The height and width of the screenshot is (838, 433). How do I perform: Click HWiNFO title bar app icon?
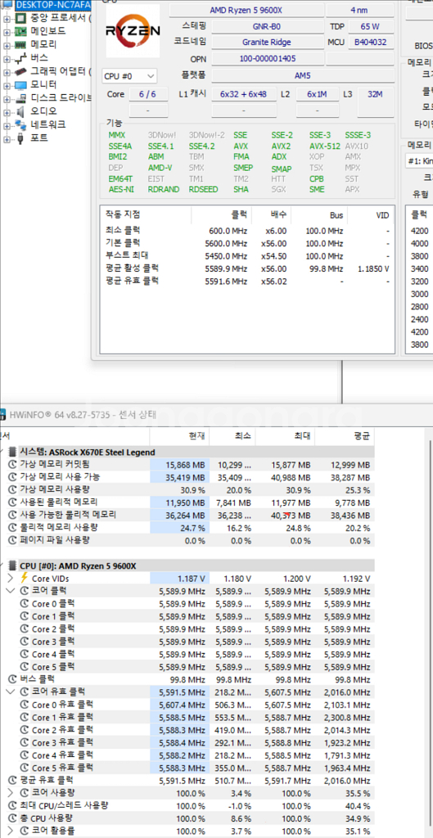coord(2,414)
